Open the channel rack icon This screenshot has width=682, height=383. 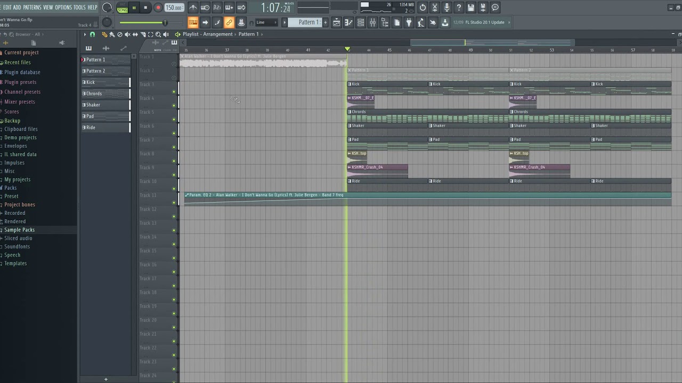coord(361,22)
